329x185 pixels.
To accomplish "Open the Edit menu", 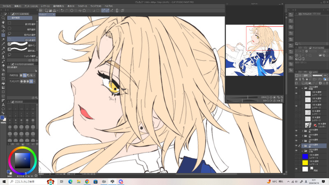I will 18,6.
